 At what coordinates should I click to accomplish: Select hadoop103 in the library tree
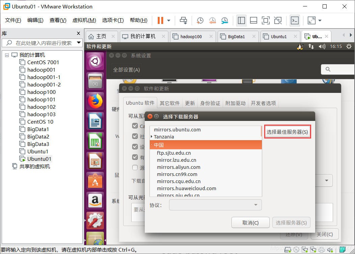[42, 115]
